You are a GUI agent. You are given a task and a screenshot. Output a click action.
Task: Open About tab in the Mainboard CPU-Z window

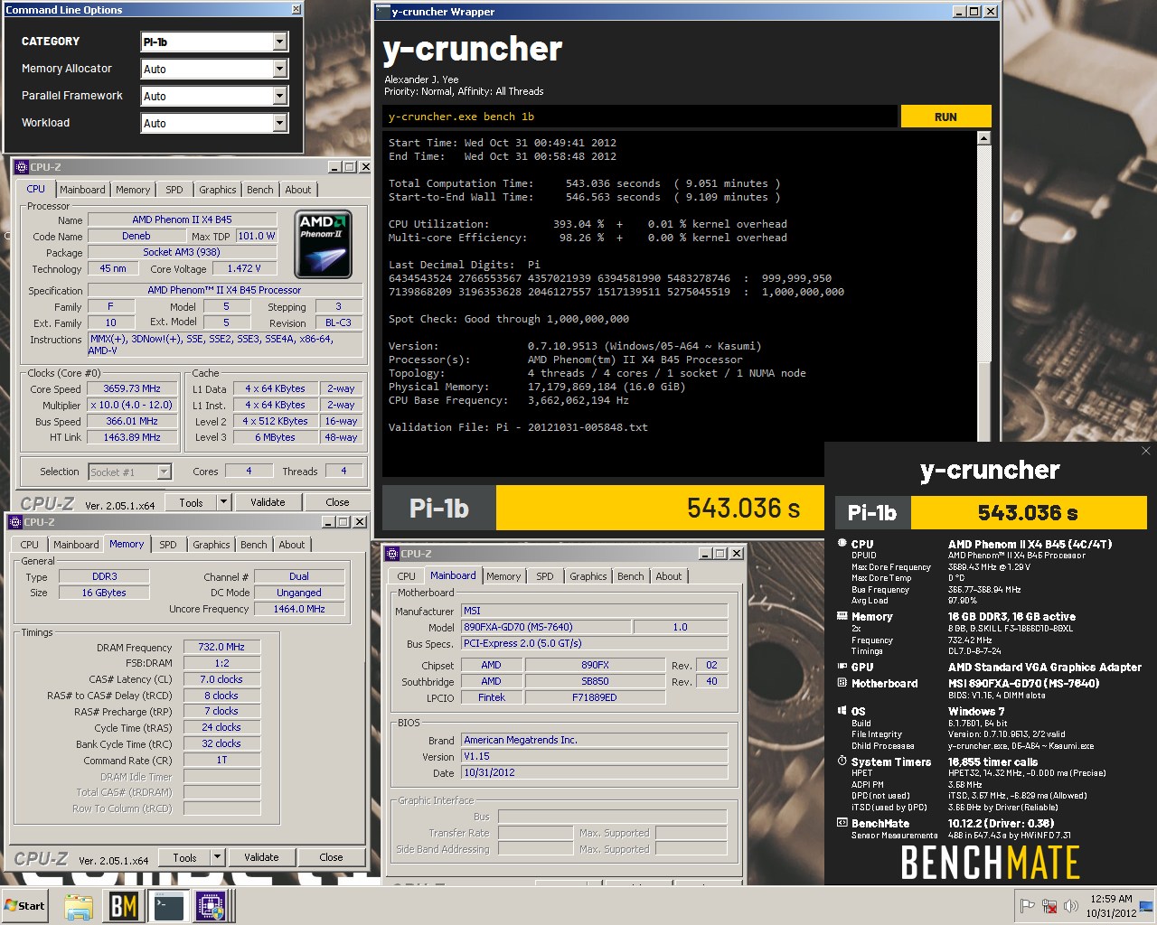669,576
